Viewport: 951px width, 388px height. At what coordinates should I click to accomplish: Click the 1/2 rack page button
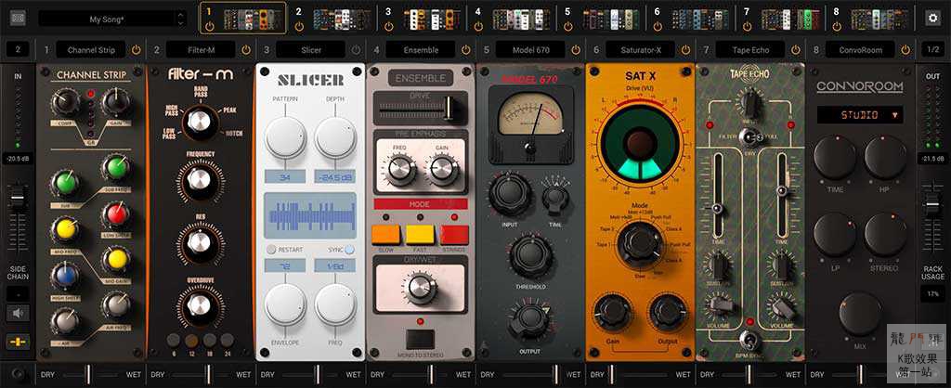(x=932, y=50)
